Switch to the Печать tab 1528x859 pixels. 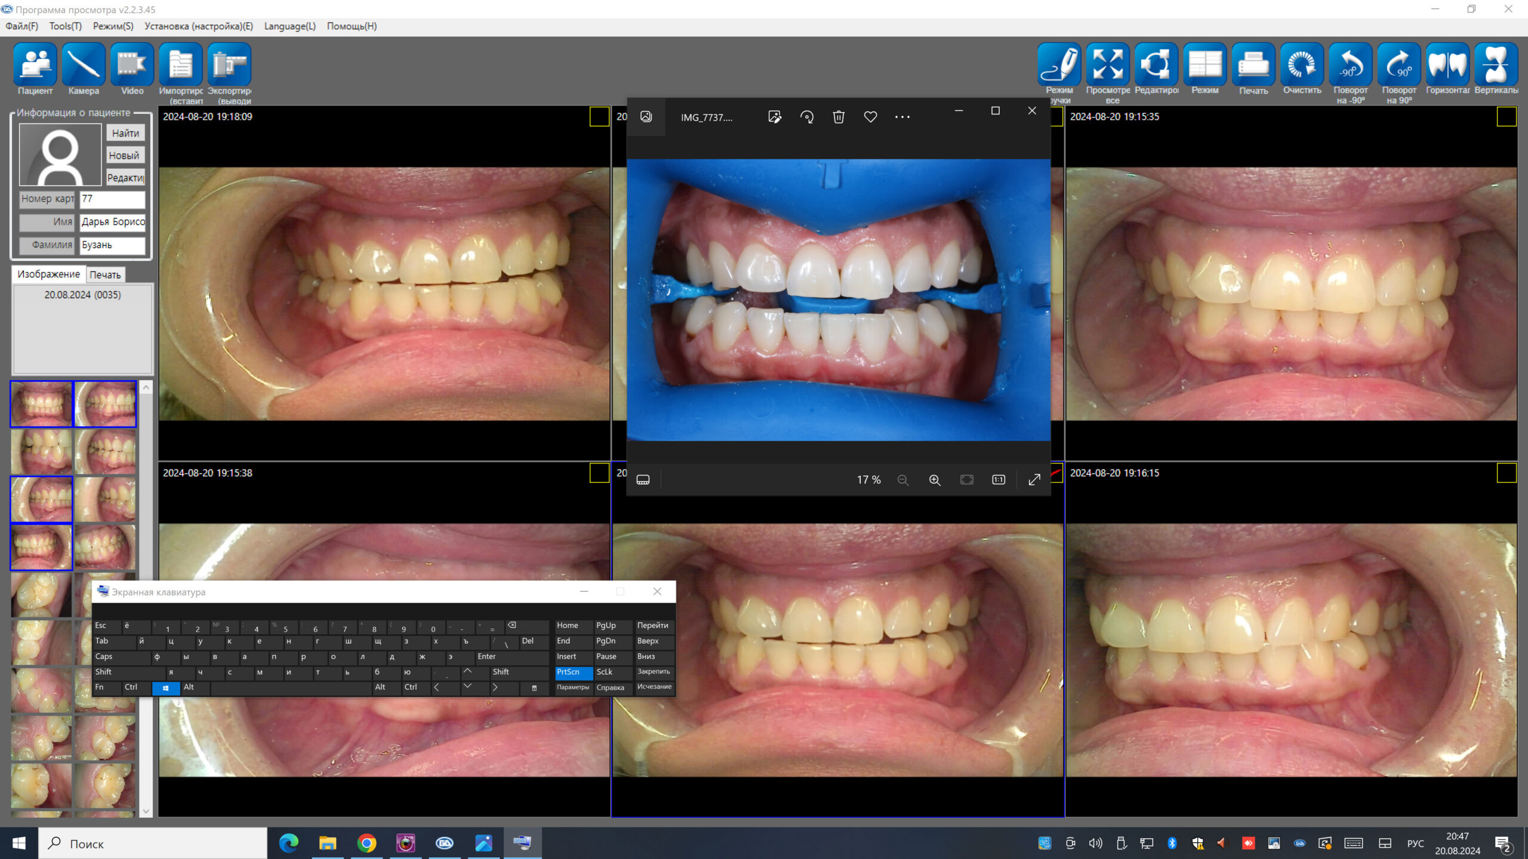tap(105, 275)
